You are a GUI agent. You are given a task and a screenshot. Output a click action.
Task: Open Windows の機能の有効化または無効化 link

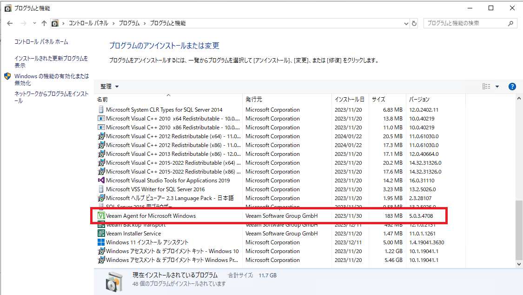(51, 80)
